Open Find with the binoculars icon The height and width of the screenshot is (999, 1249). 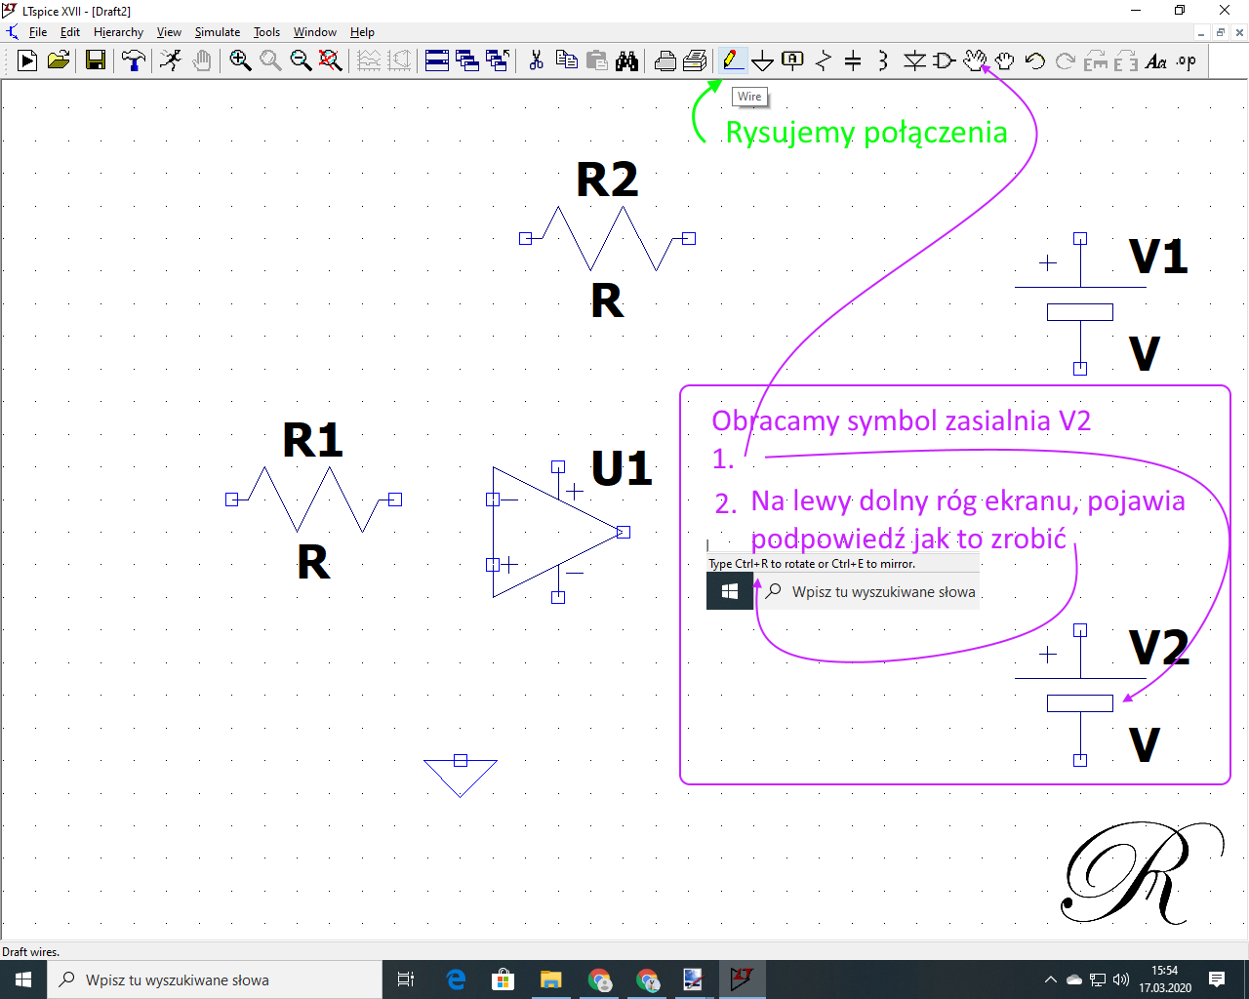(x=626, y=60)
